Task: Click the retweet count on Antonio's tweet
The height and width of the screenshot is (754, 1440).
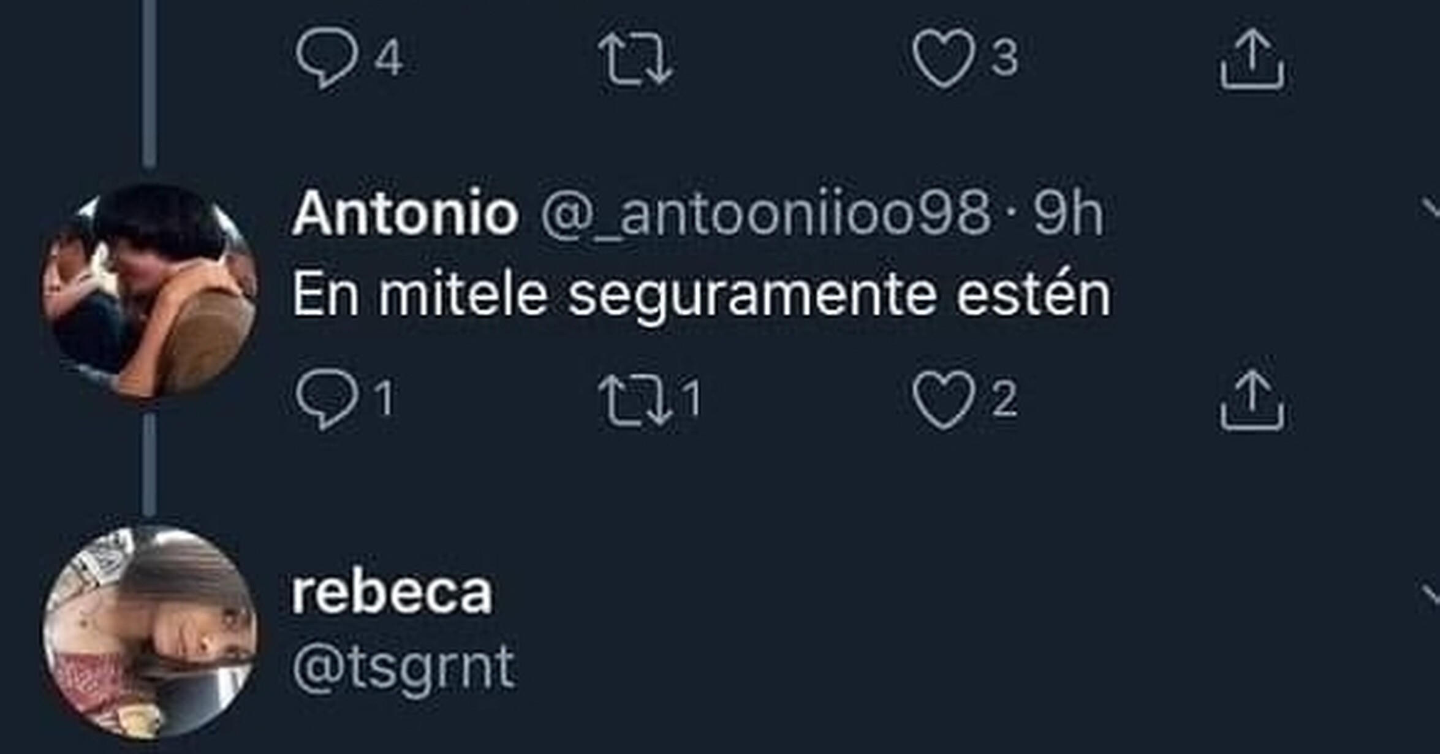Action: point(692,398)
